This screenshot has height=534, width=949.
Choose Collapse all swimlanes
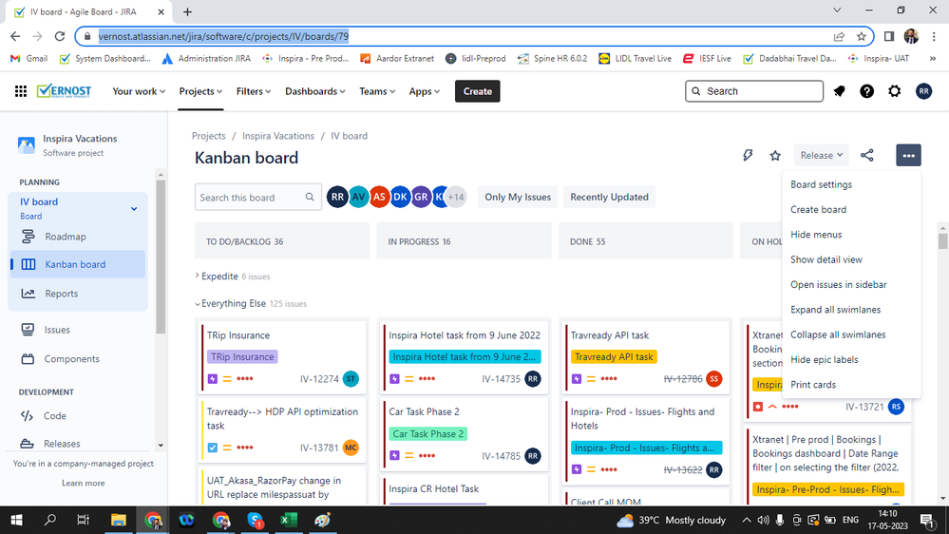851,334
